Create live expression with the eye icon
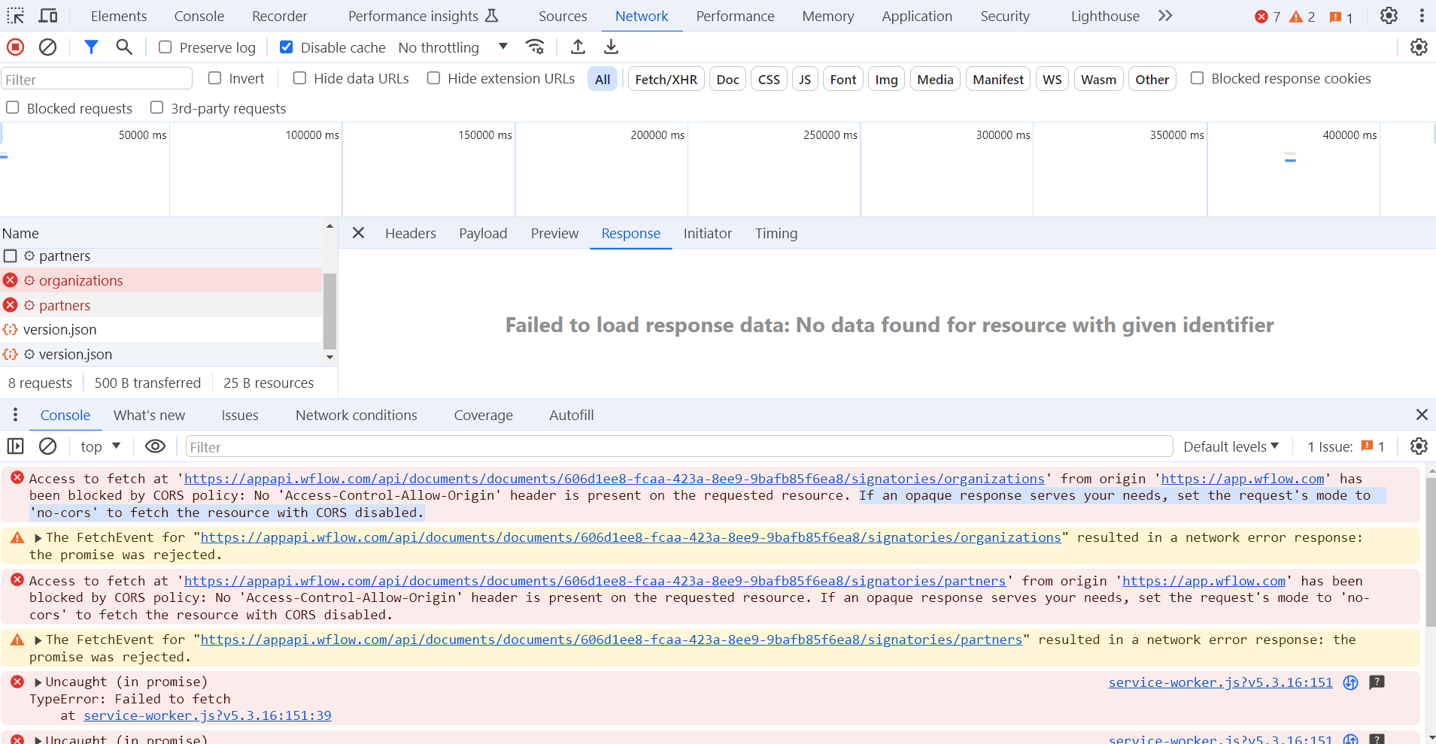 pos(155,446)
